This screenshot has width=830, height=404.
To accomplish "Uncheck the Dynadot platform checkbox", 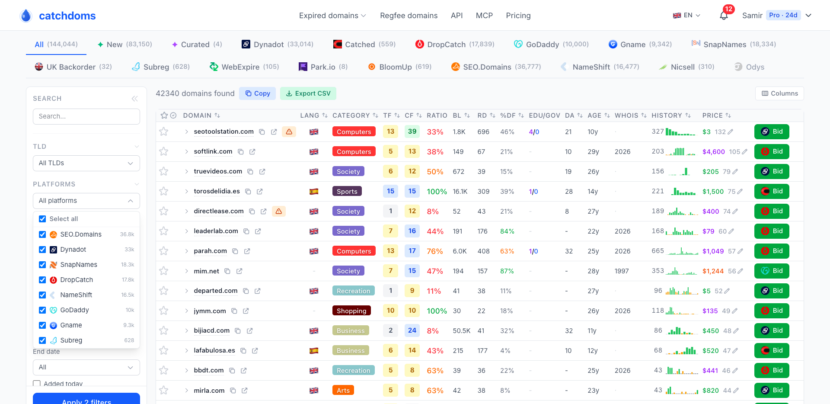I will 42,250.
